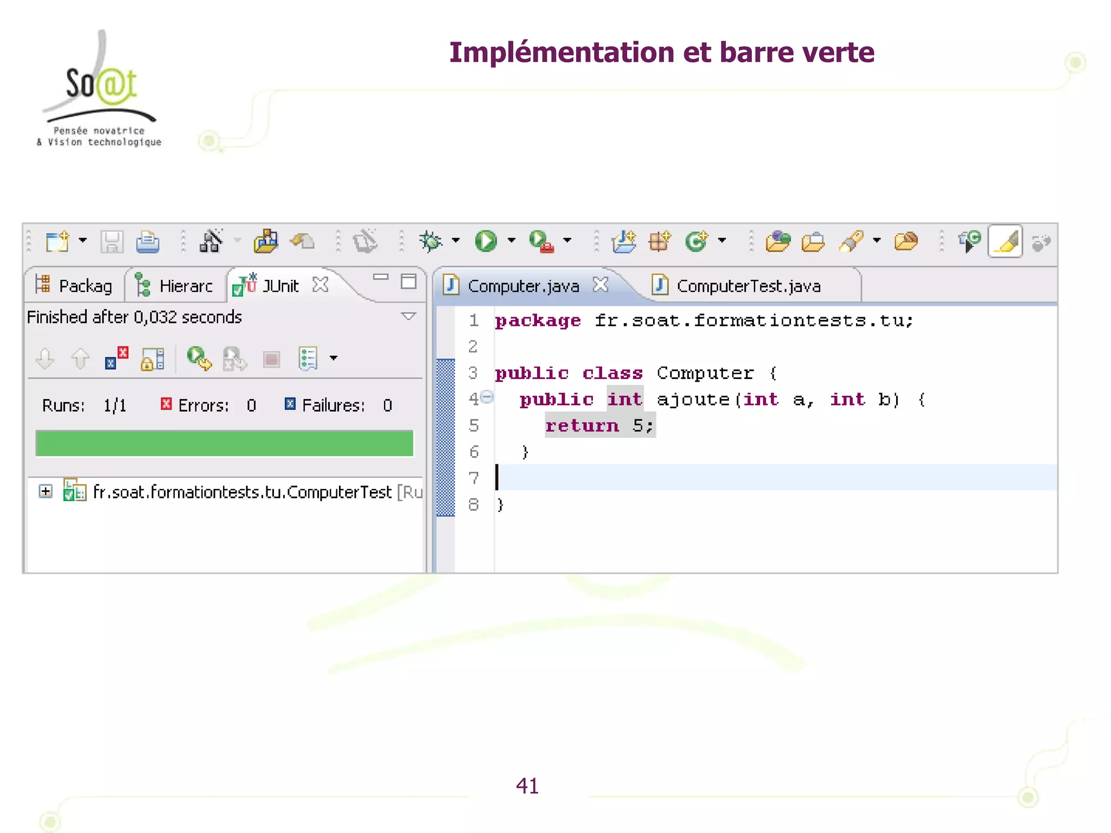This screenshot has height=833, width=1111.
Task: Open the New wizard dropdown arrow
Action: pyautogui.click(x=82, y=240)
